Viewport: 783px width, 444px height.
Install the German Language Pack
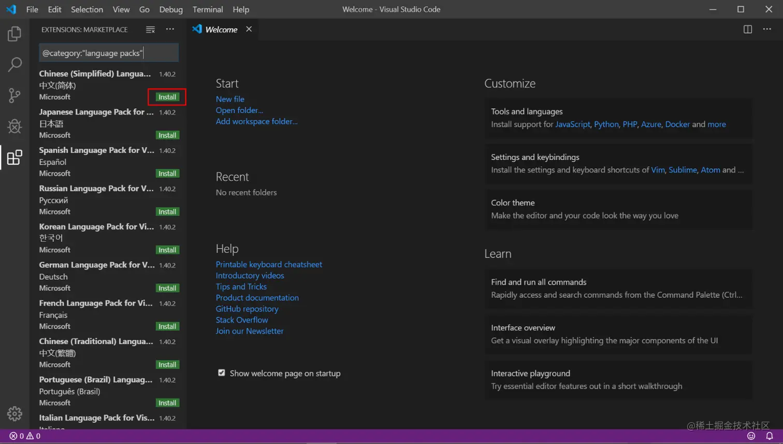click(167, 288)
